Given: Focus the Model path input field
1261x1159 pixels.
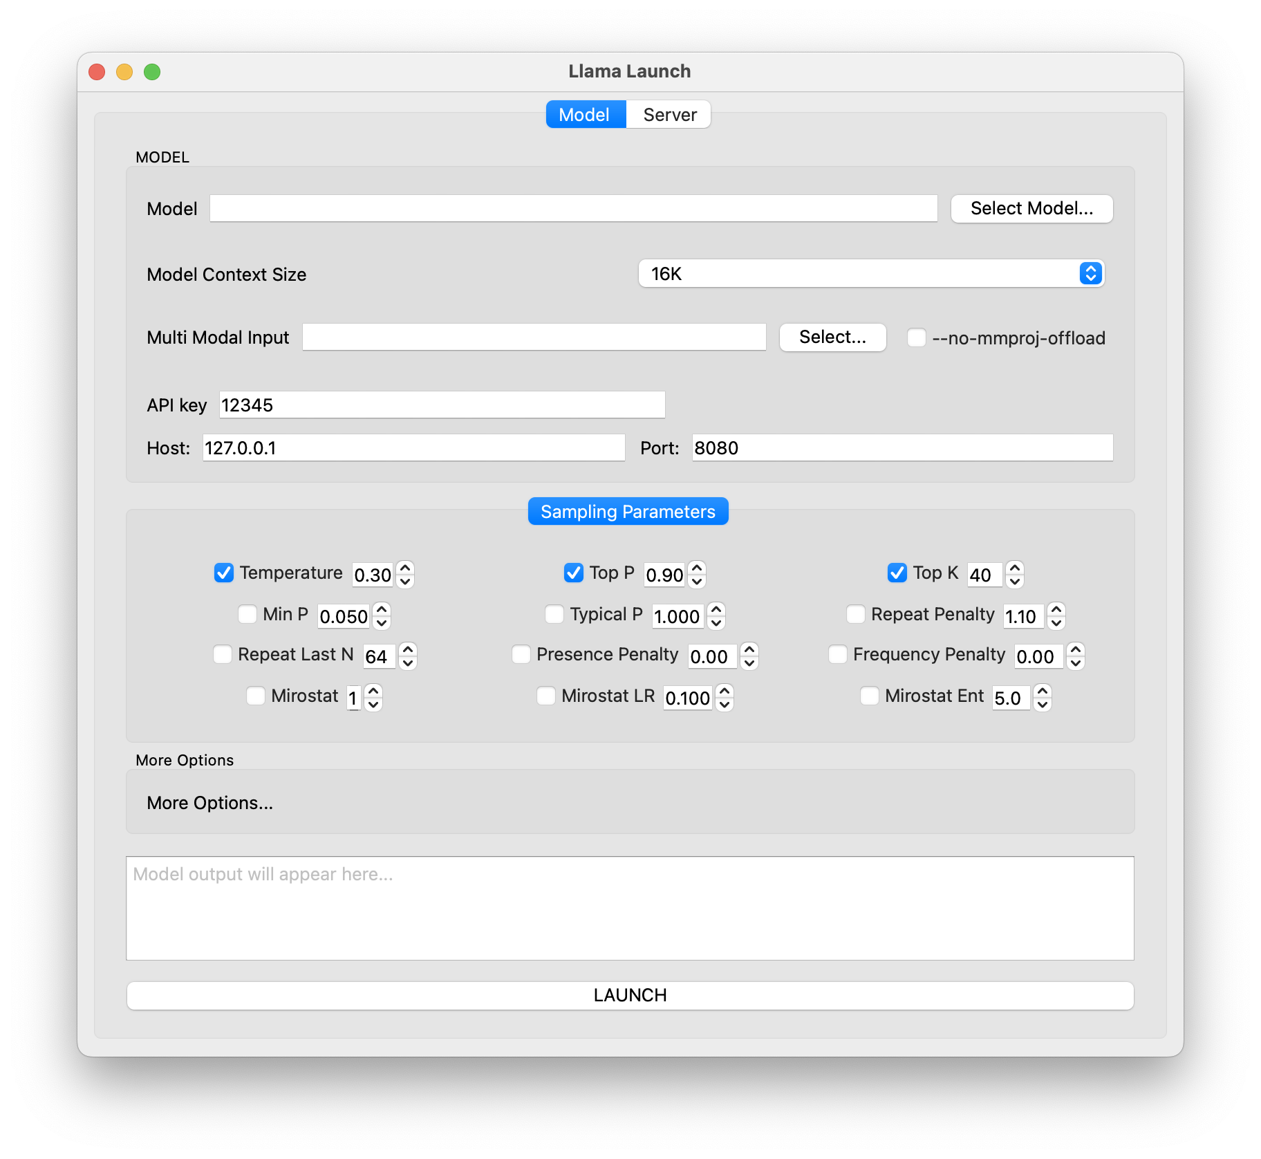Looking at the screenshot, I should [573, 209].
